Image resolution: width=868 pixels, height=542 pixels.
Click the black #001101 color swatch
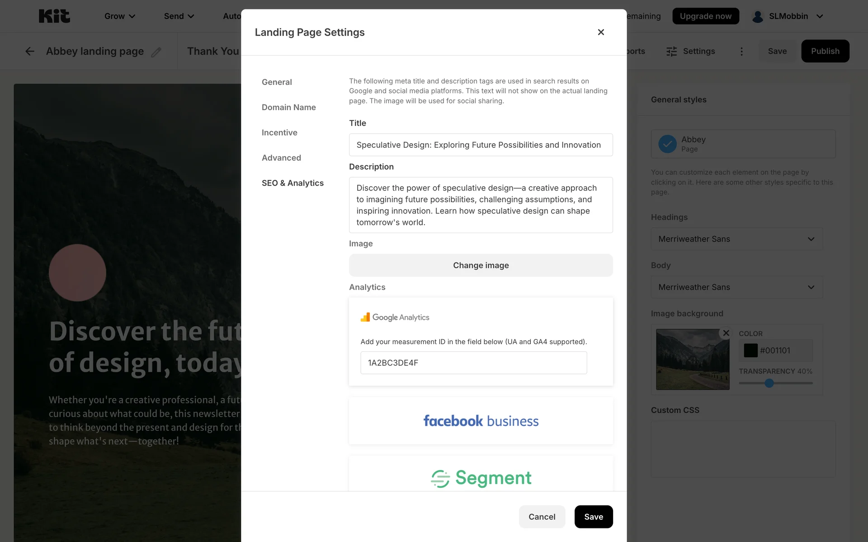[750, 350]
